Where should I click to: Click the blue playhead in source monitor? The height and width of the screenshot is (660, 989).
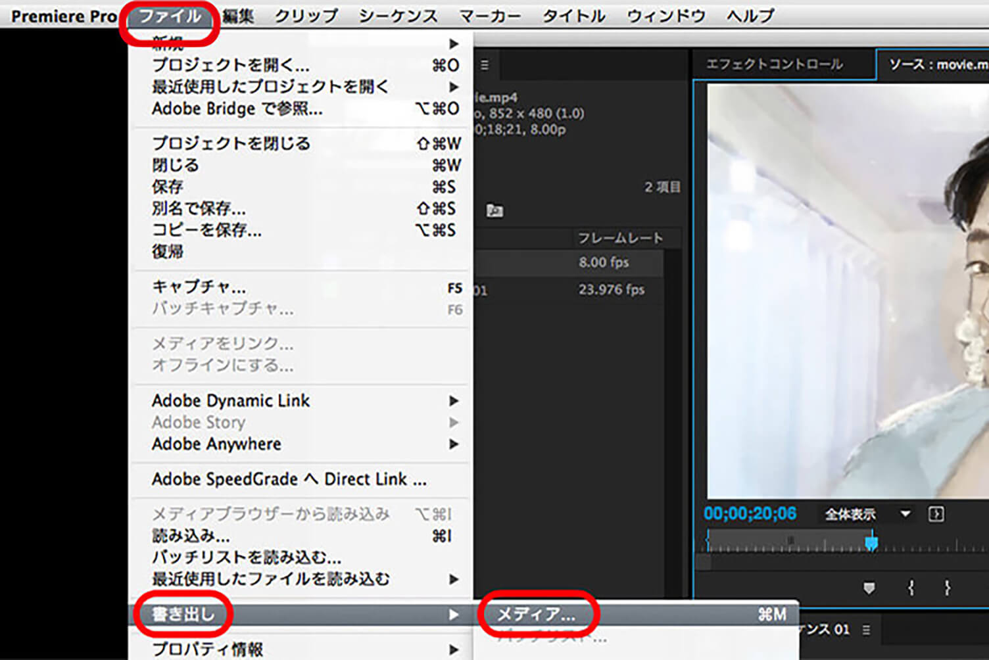click(x=871, y=543)
